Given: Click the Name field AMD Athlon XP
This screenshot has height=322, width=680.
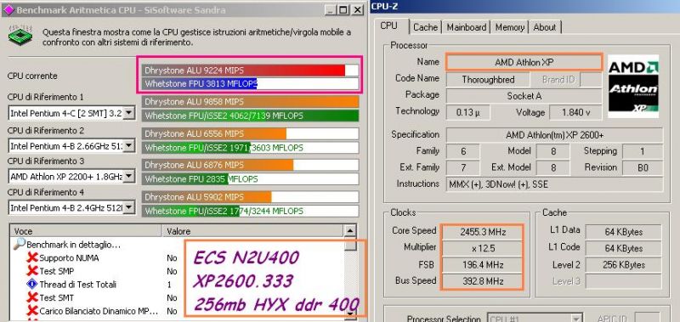Looking at the screenshot, I should coord(524,62).
